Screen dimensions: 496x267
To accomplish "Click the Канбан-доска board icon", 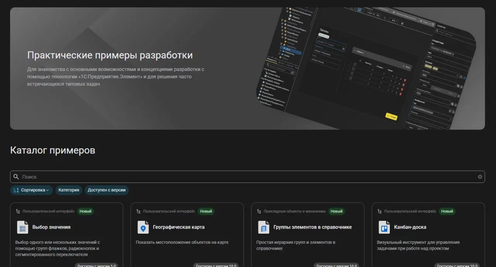I will pos(384,227).
